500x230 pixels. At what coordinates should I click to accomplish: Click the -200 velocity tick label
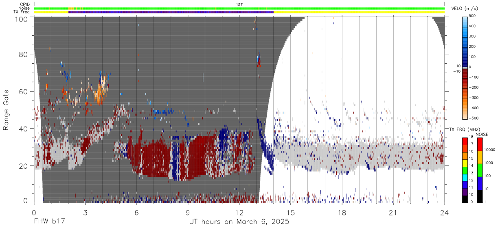coord(474,88)
